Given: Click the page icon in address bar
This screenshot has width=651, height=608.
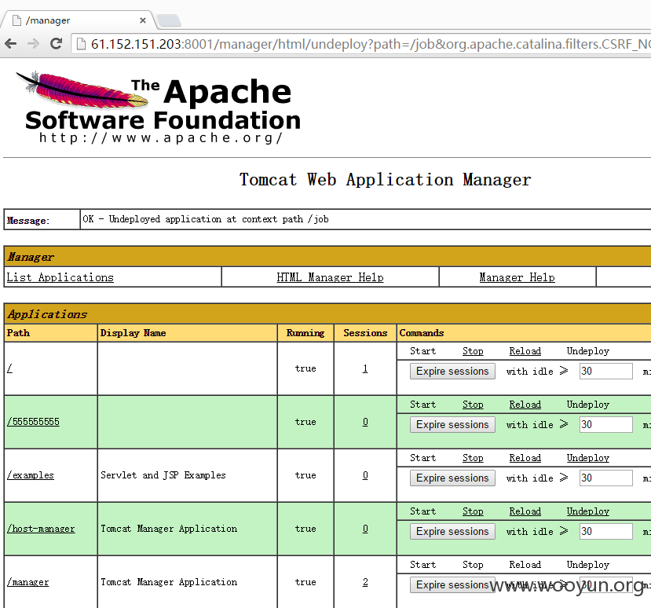Looking at the screenshot, I should coord(81,44).
